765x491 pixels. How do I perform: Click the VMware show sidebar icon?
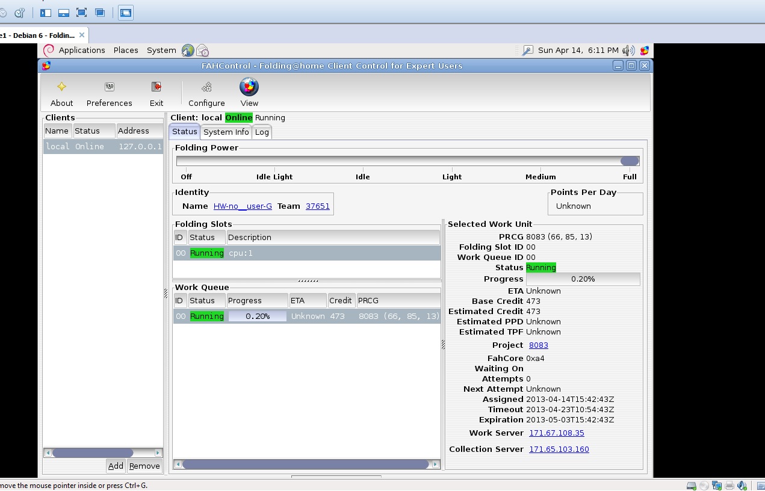coord(46,13)
